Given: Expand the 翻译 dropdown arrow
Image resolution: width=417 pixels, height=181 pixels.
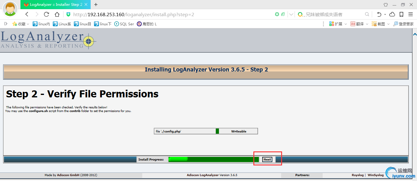Looking at the screenshot, I should click(367, 24).
